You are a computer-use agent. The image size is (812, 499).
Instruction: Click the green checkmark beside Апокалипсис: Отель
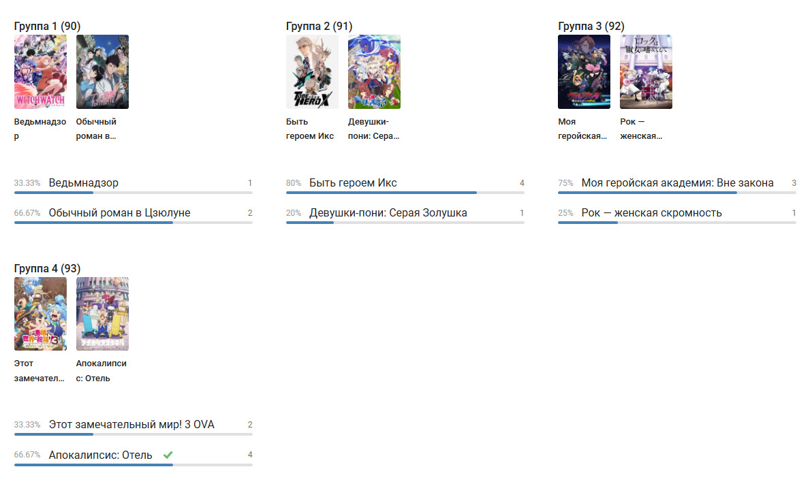[x=168, y=455]
